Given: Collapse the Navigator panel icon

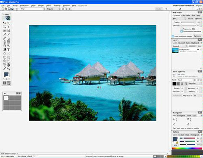Looking at the screenshot, I should pos(199,112).
